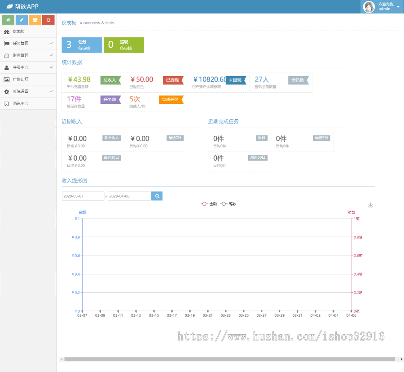The image size is (404, 372).
Task: Click the 04-06 data point on chart
Action: pyautogui.click(x=351, y=311)
